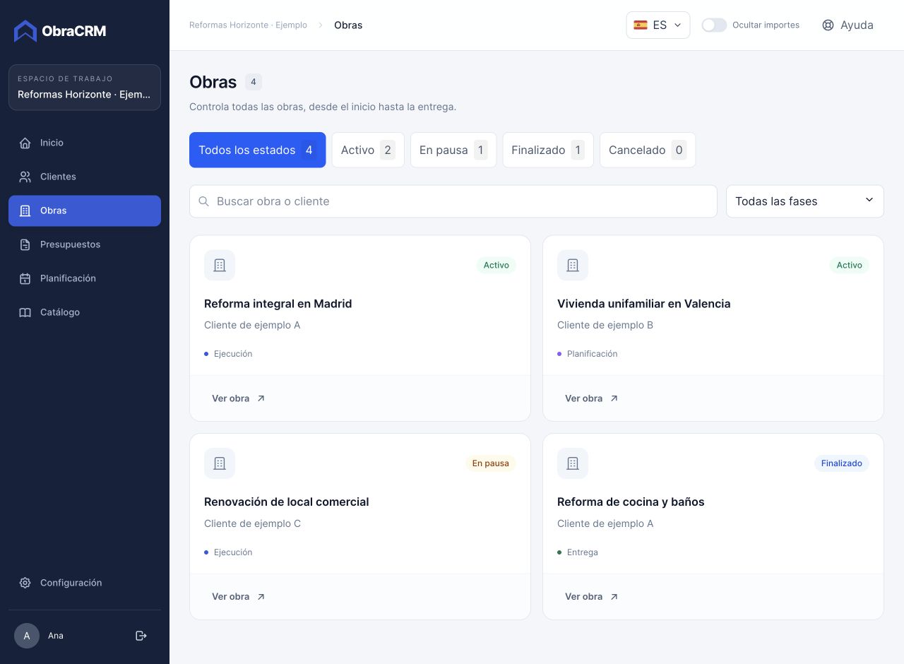Open Catálogo via the book icon
The width and height of the screenshot is (904, 664).
click(25, 312)
